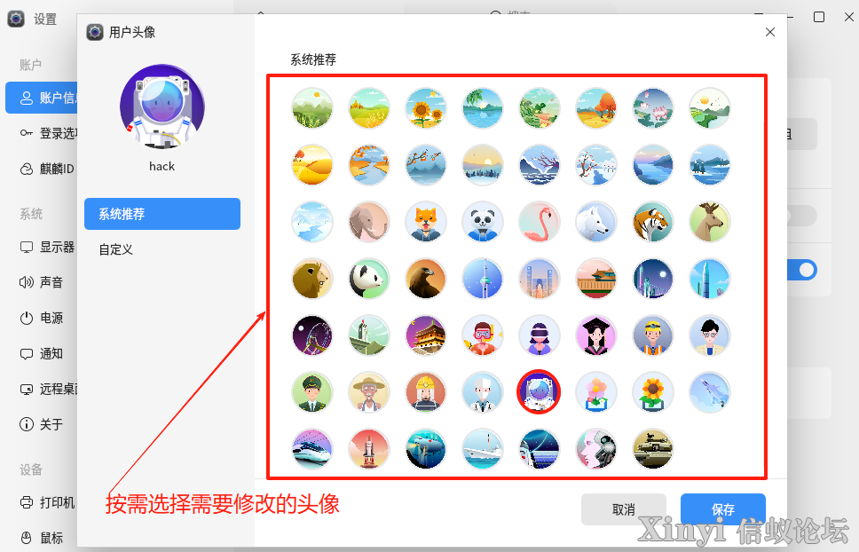Viewport: 859px width, 552px height.
Task: Select the eagle avatar
Action: click(426, 280)
